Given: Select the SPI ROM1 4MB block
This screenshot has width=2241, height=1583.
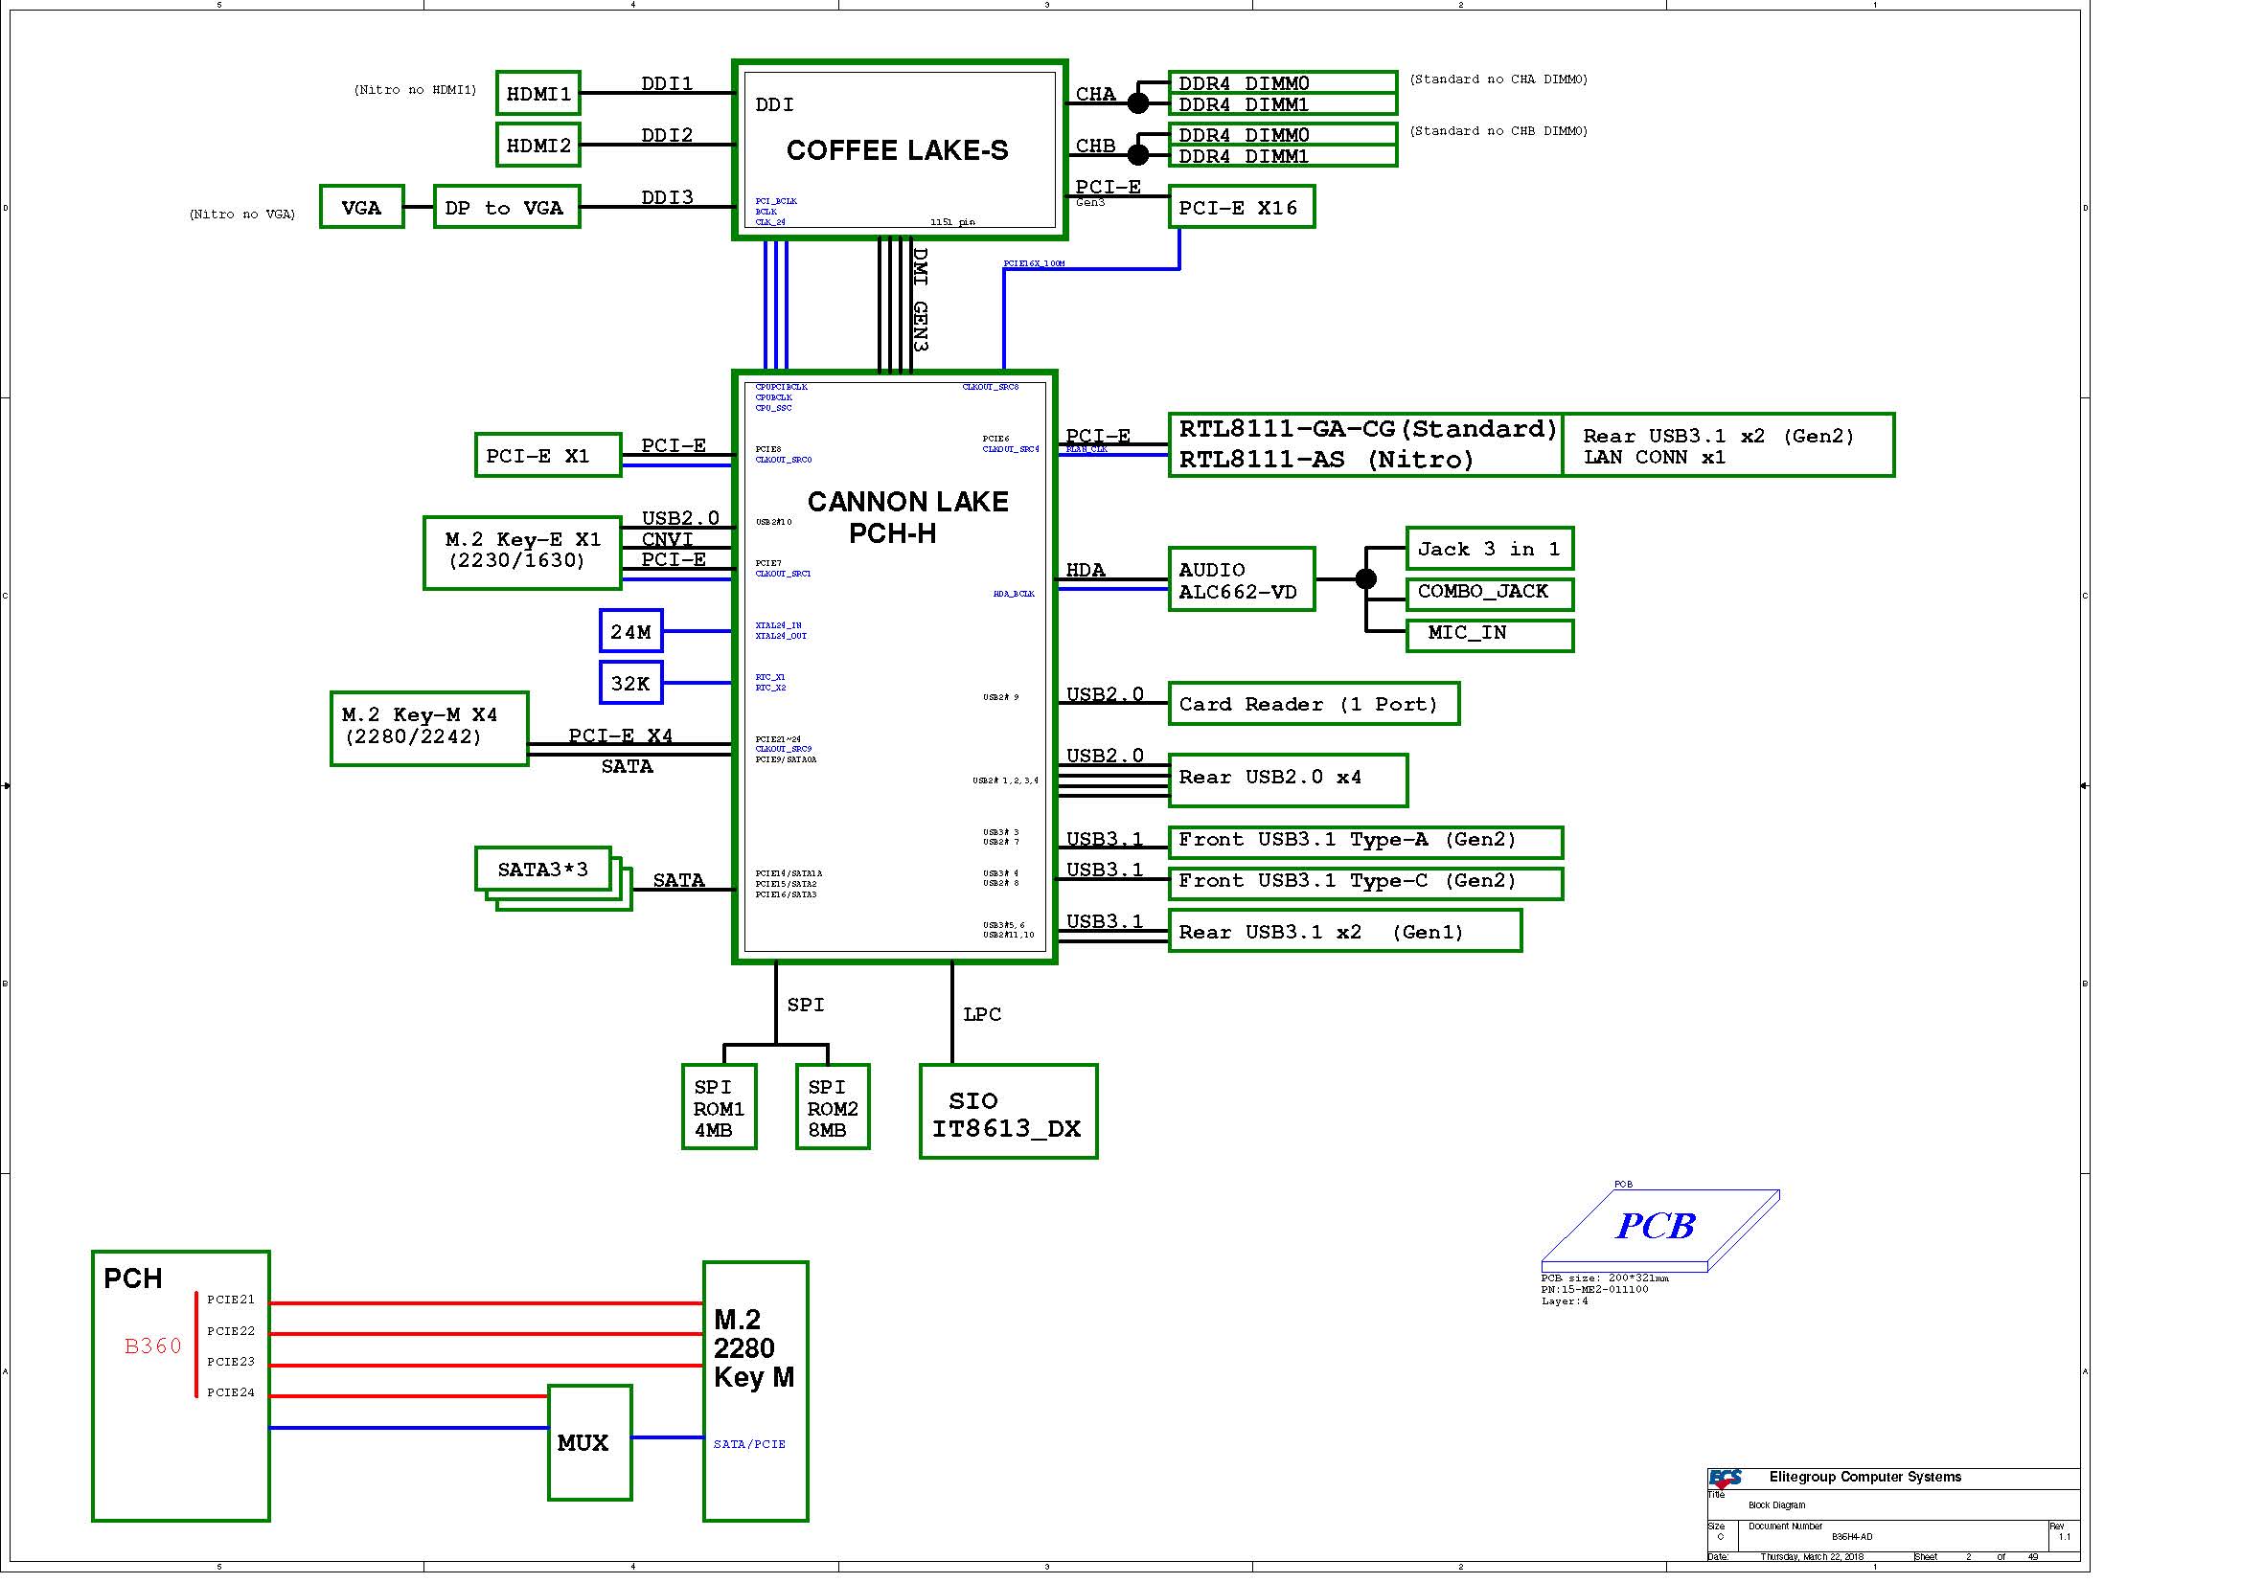Looking at the screenshot, I should click(x=720, y=1107).
